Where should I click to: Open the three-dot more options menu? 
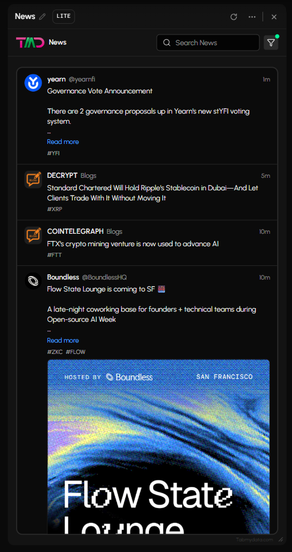tap(252, 17)
